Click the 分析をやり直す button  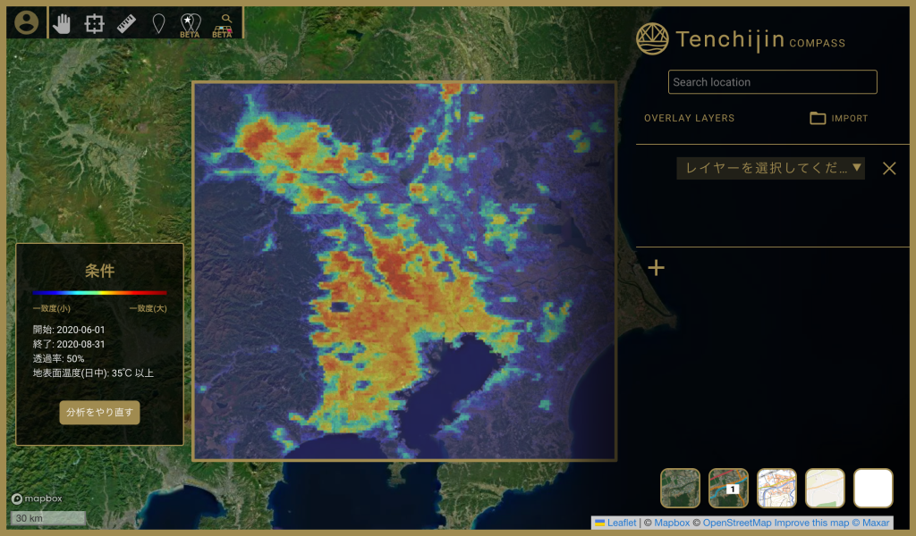tap(99, 413)
